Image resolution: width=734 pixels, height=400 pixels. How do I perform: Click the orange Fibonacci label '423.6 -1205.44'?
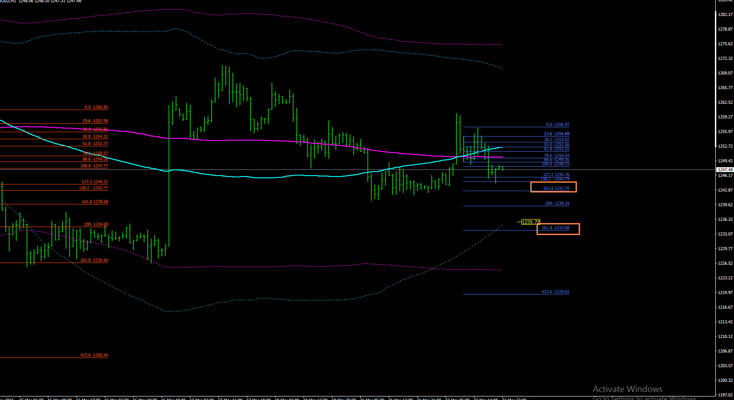click(94, 355)
